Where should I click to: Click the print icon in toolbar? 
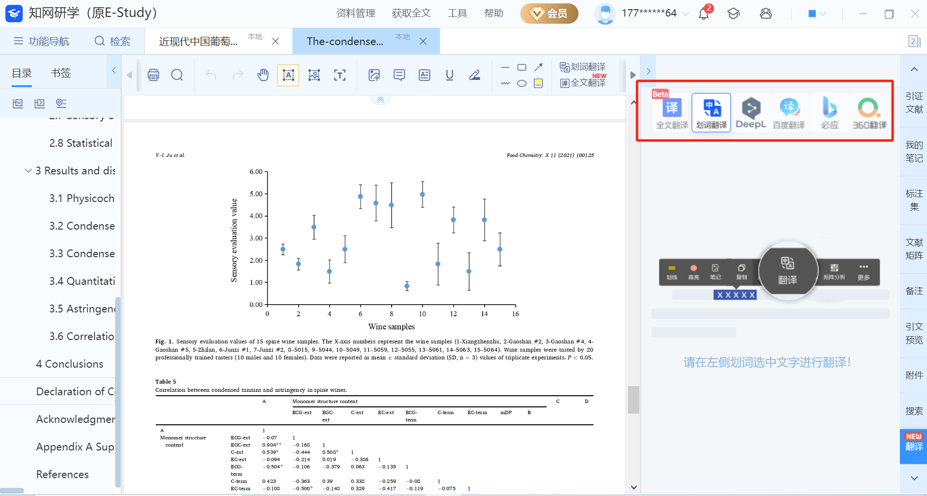pyautogui.click(x=153, y=75)
